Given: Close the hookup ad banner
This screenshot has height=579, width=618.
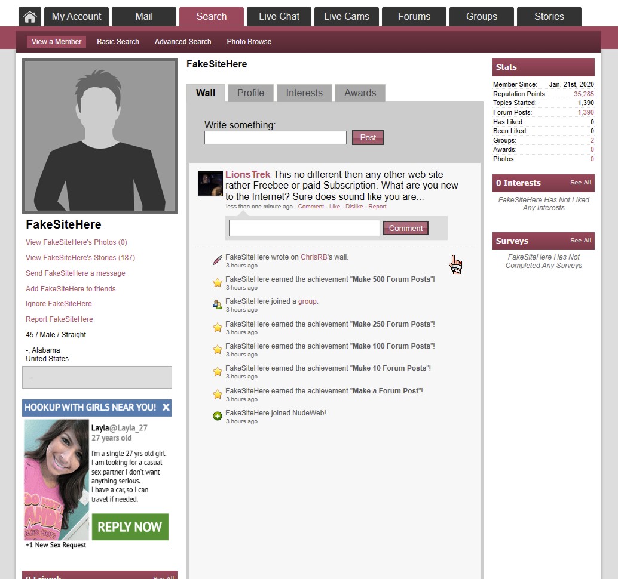Looking at the screenshot, I should coord(166,408).
